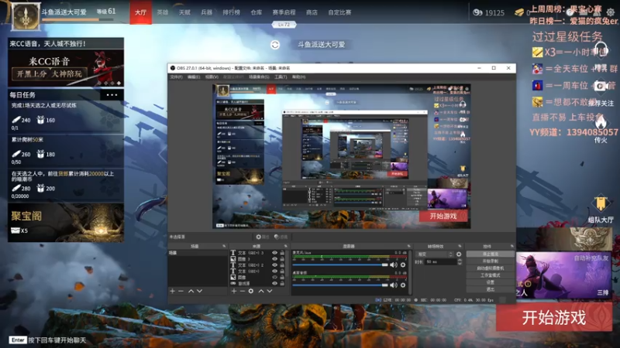Select the 大厅 lobby tab in game
The width and height of the screenshot is (620, 348).
tap(141, 12)
